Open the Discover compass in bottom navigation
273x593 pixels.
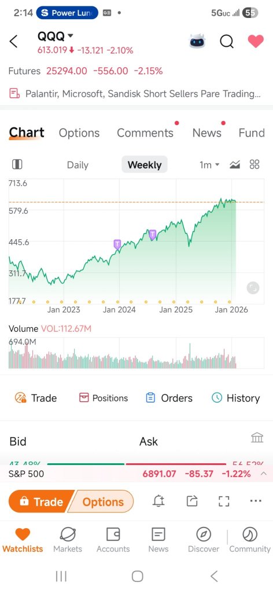[x=204, y=540]
